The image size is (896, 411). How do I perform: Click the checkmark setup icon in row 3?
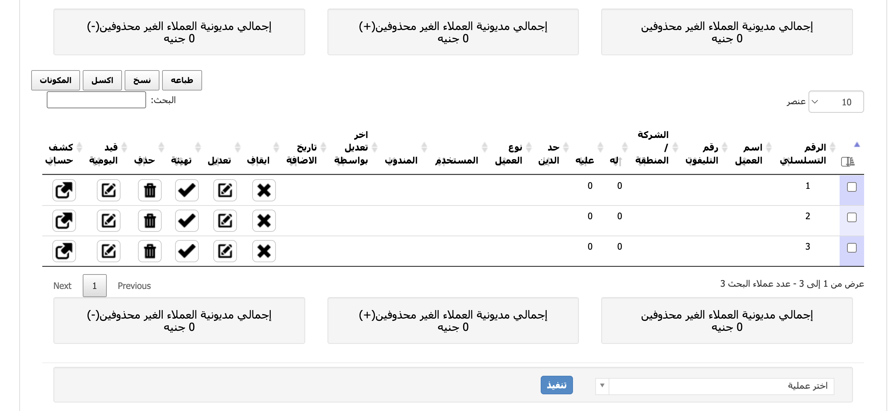[x=187, y=251]
